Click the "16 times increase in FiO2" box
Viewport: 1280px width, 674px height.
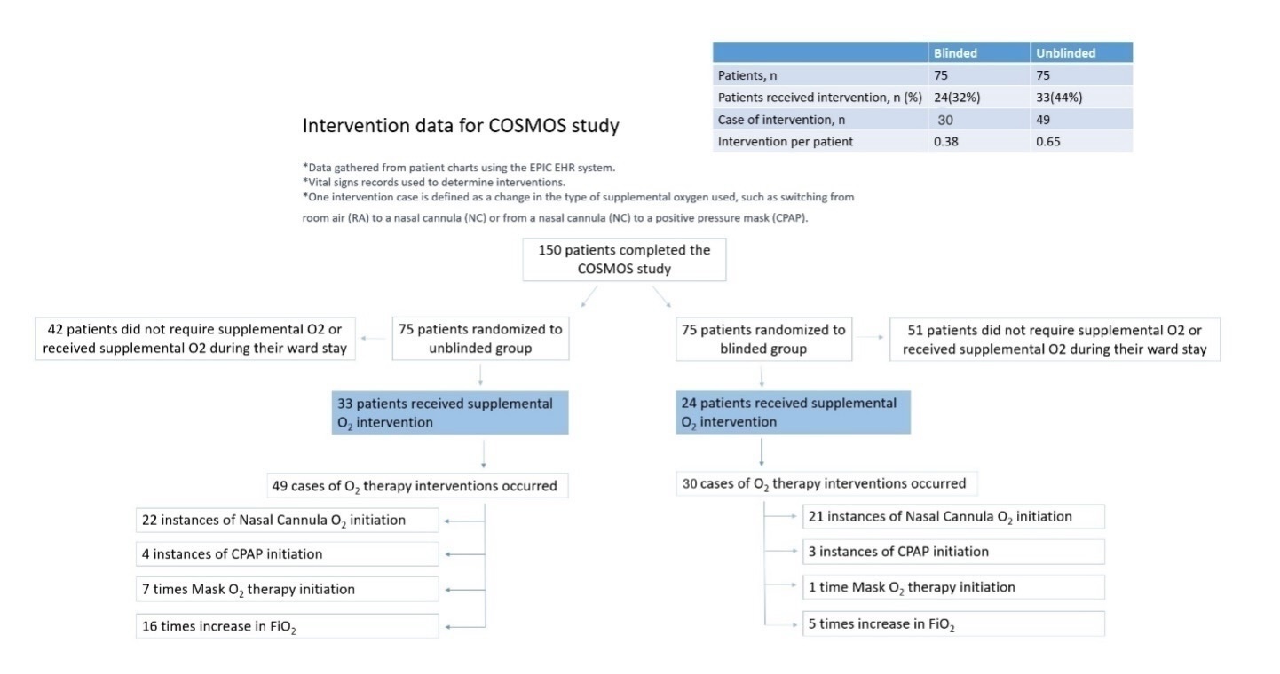287,625
